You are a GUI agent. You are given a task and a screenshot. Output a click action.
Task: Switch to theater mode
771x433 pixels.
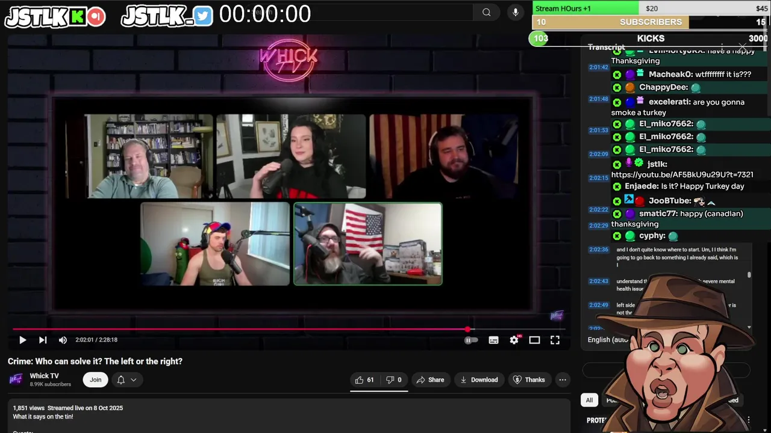pyautogui.click(x=534, y=340)
